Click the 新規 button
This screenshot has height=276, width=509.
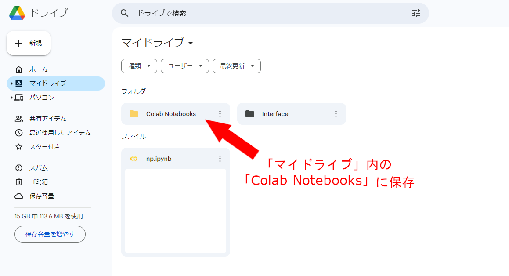point(28,43)
